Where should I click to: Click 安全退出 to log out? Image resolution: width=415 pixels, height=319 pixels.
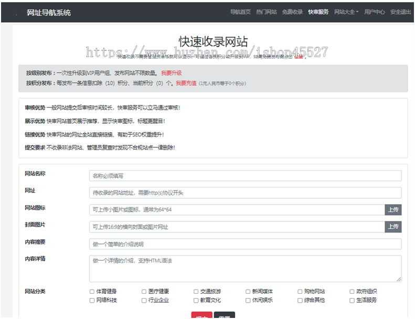400,12
